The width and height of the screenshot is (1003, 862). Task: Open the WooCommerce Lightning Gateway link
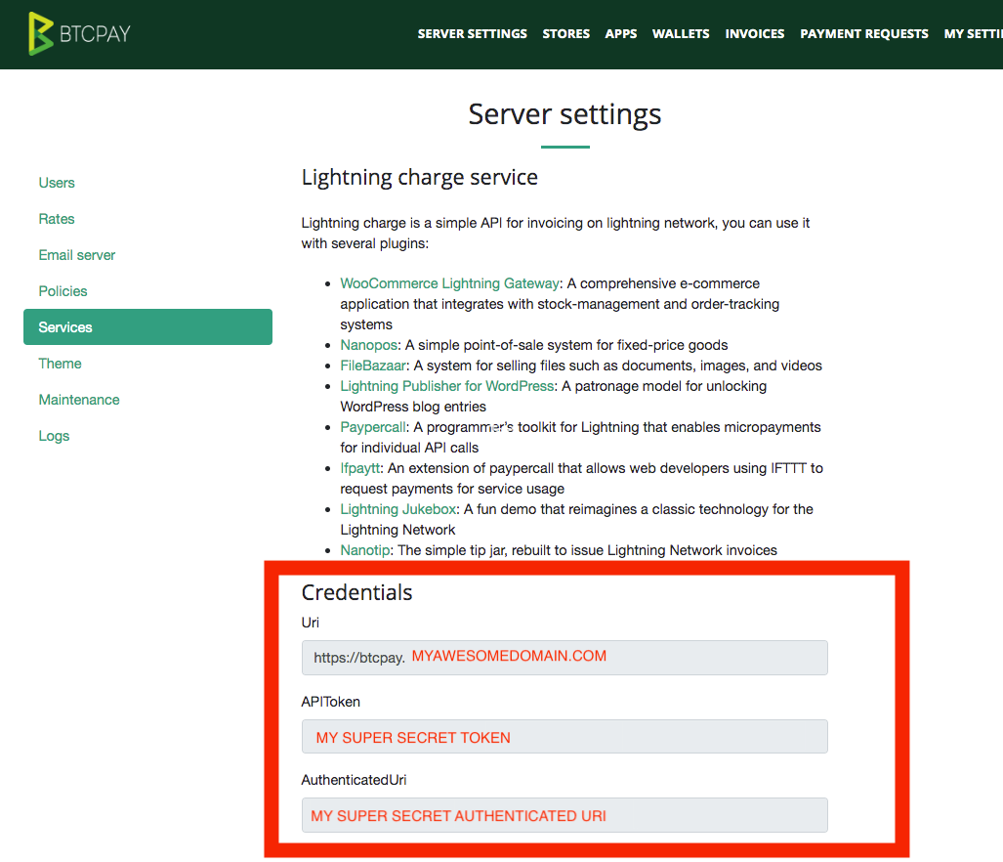tap(449, 283)
